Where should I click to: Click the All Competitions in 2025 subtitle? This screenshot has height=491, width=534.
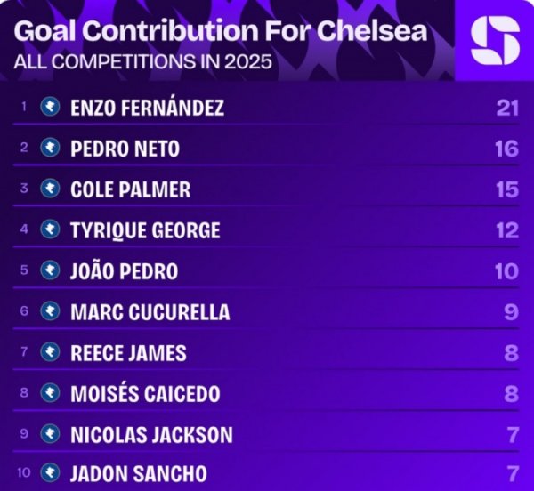(142, 63)
